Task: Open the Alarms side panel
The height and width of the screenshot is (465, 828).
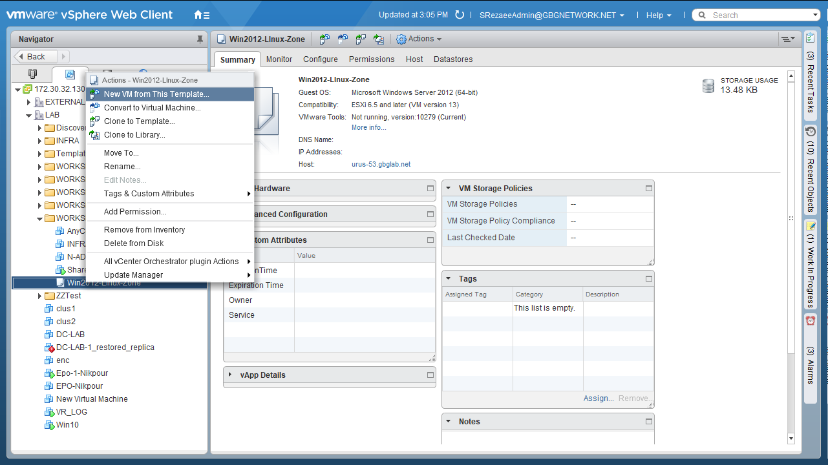Action: pyautogui.click(x=810, y=351)
